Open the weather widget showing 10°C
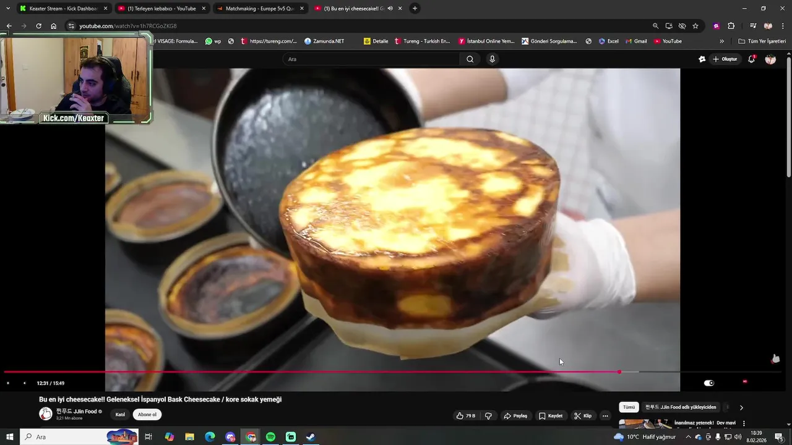 pos(645,437)
